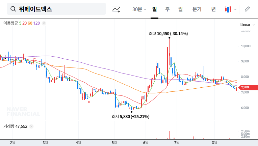Click the 거래량 47,552 volume label
Viewport: 258px width, 146px height.
(15, 126)
